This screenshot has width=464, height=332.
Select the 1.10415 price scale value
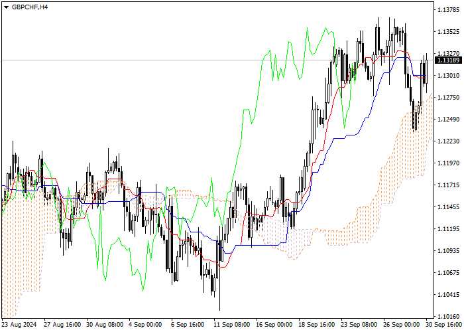(449, 295)
